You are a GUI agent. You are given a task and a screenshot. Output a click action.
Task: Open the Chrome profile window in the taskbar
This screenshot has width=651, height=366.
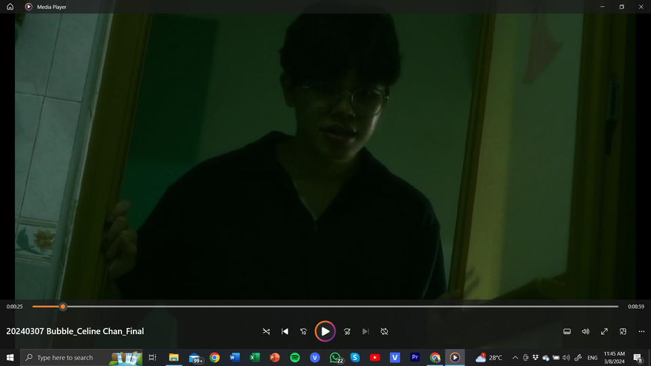point(435,357)
